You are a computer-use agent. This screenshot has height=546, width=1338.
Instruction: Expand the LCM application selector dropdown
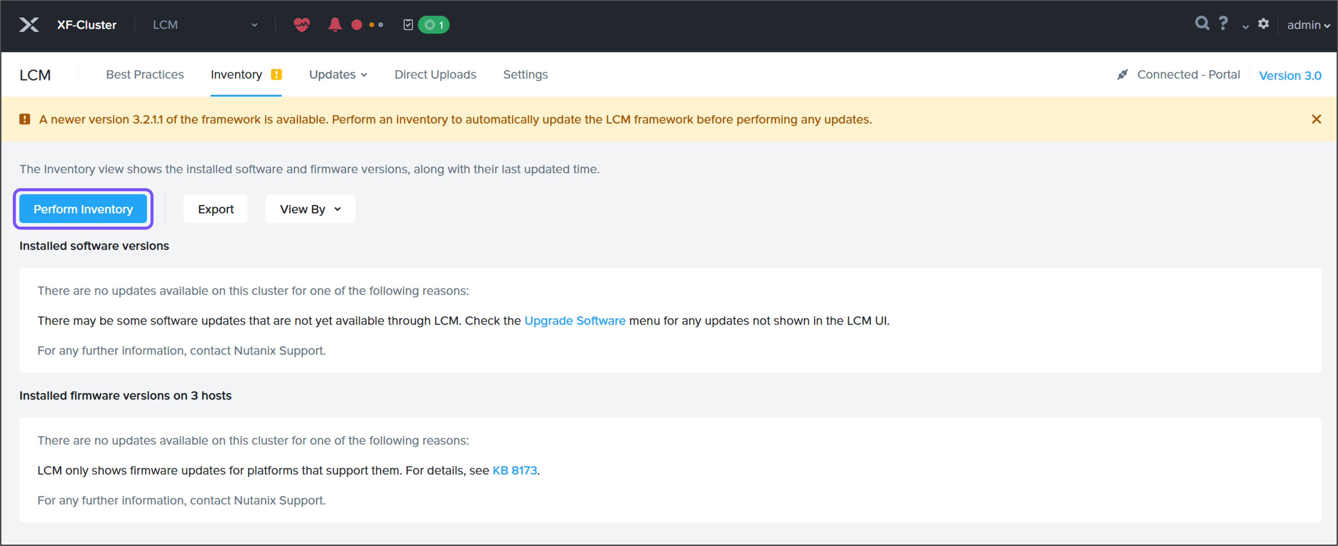point(254,24)
